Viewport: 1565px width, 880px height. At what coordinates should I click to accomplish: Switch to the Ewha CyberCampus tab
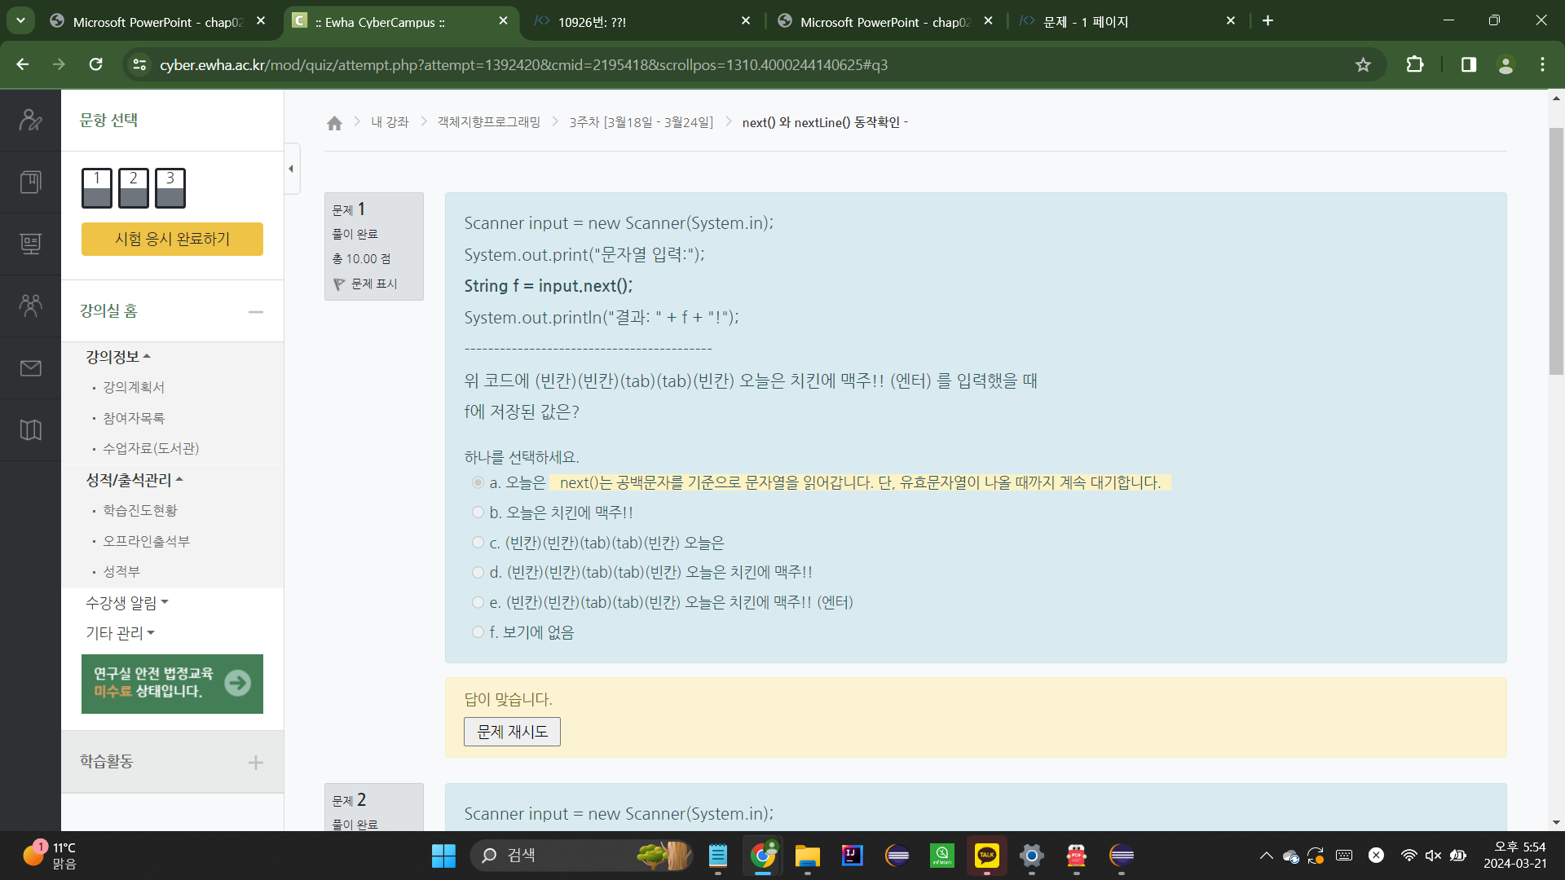tap(380, 22)
